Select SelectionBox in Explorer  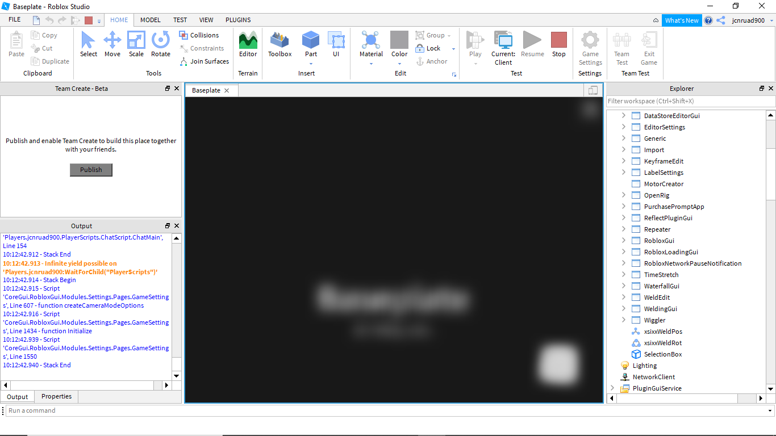(663, 354)
